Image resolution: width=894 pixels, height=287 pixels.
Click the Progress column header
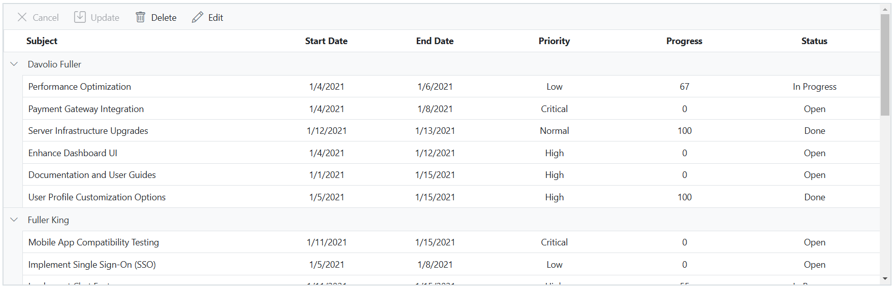[684, 41]
